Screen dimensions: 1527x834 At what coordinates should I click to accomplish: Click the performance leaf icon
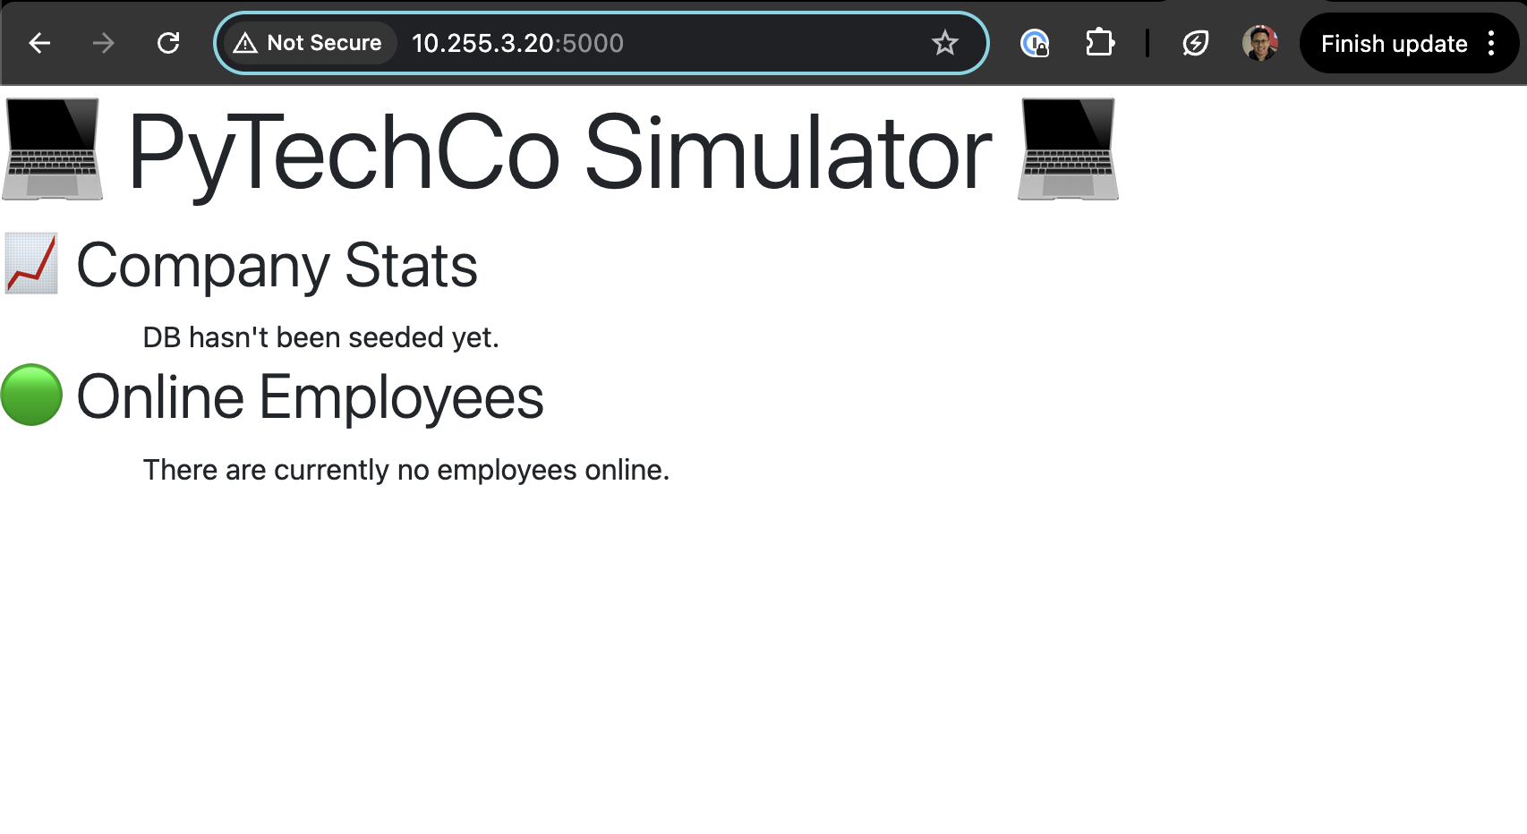coord(1195,42)
